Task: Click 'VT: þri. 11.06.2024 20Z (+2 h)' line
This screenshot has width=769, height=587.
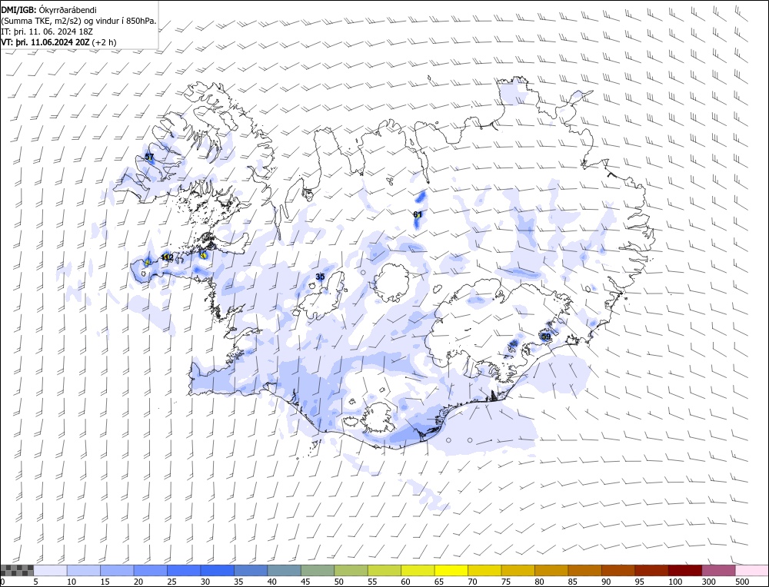Action: pos(59,42)
